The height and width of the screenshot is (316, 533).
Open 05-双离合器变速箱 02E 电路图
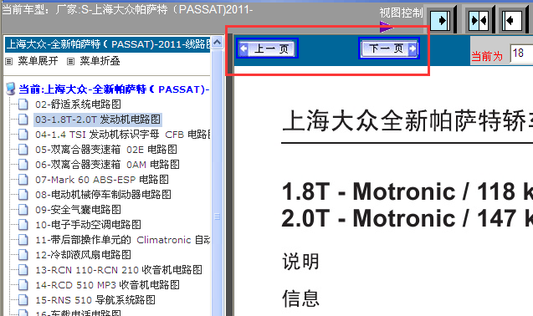coord(106,150)
